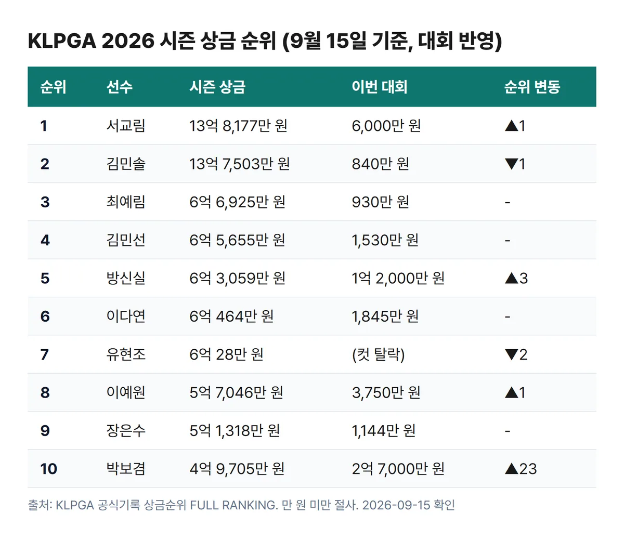Screen dimensions: 624x540
Task: Click the 선수 column header
Action: click(x=120, y=87)
